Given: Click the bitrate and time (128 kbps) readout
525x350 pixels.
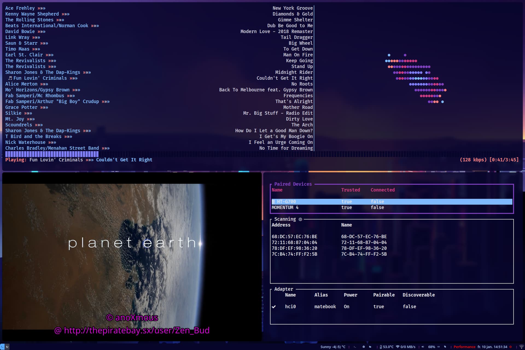Looking at the screenshot, I should tap(489, 160).
